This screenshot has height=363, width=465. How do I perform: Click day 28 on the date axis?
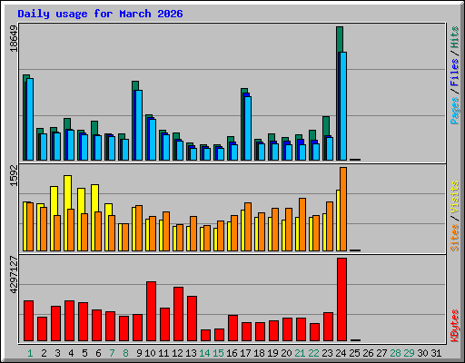pos(395,353)
